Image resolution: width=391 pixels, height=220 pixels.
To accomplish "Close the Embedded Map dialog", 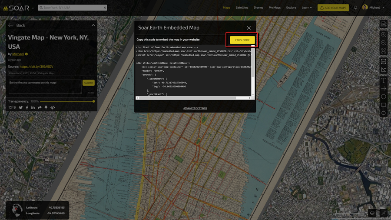I will coord(249,28).
